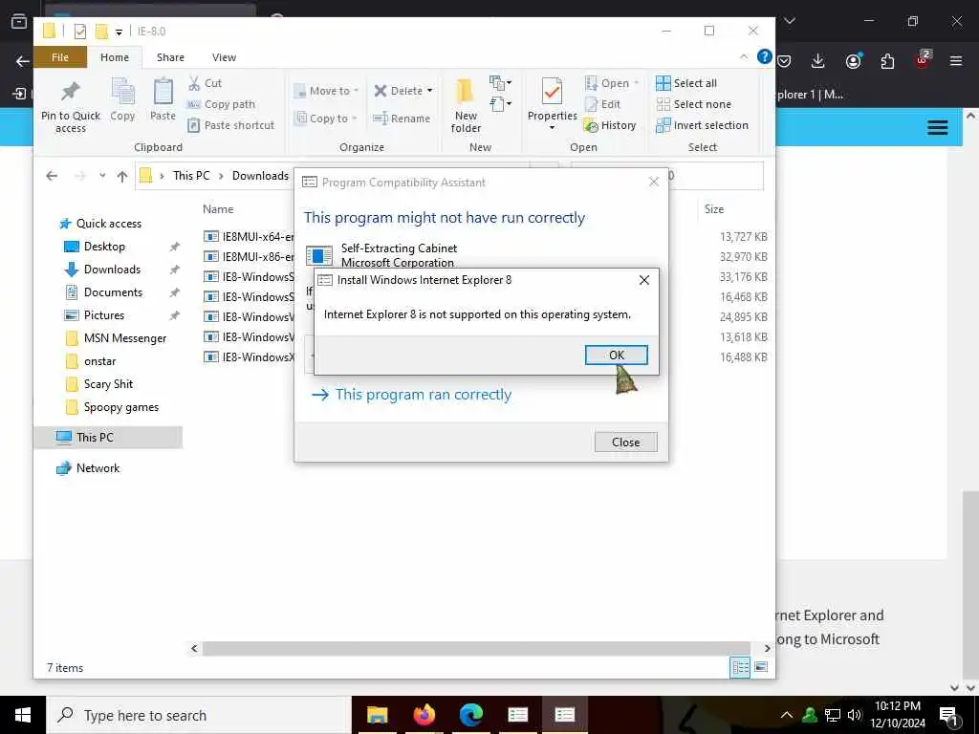Open the Copy to dropdown

point(327,118)
